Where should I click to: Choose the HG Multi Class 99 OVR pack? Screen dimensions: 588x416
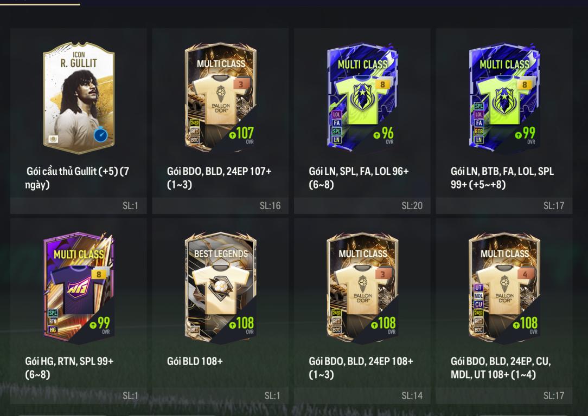pos(79,288)
